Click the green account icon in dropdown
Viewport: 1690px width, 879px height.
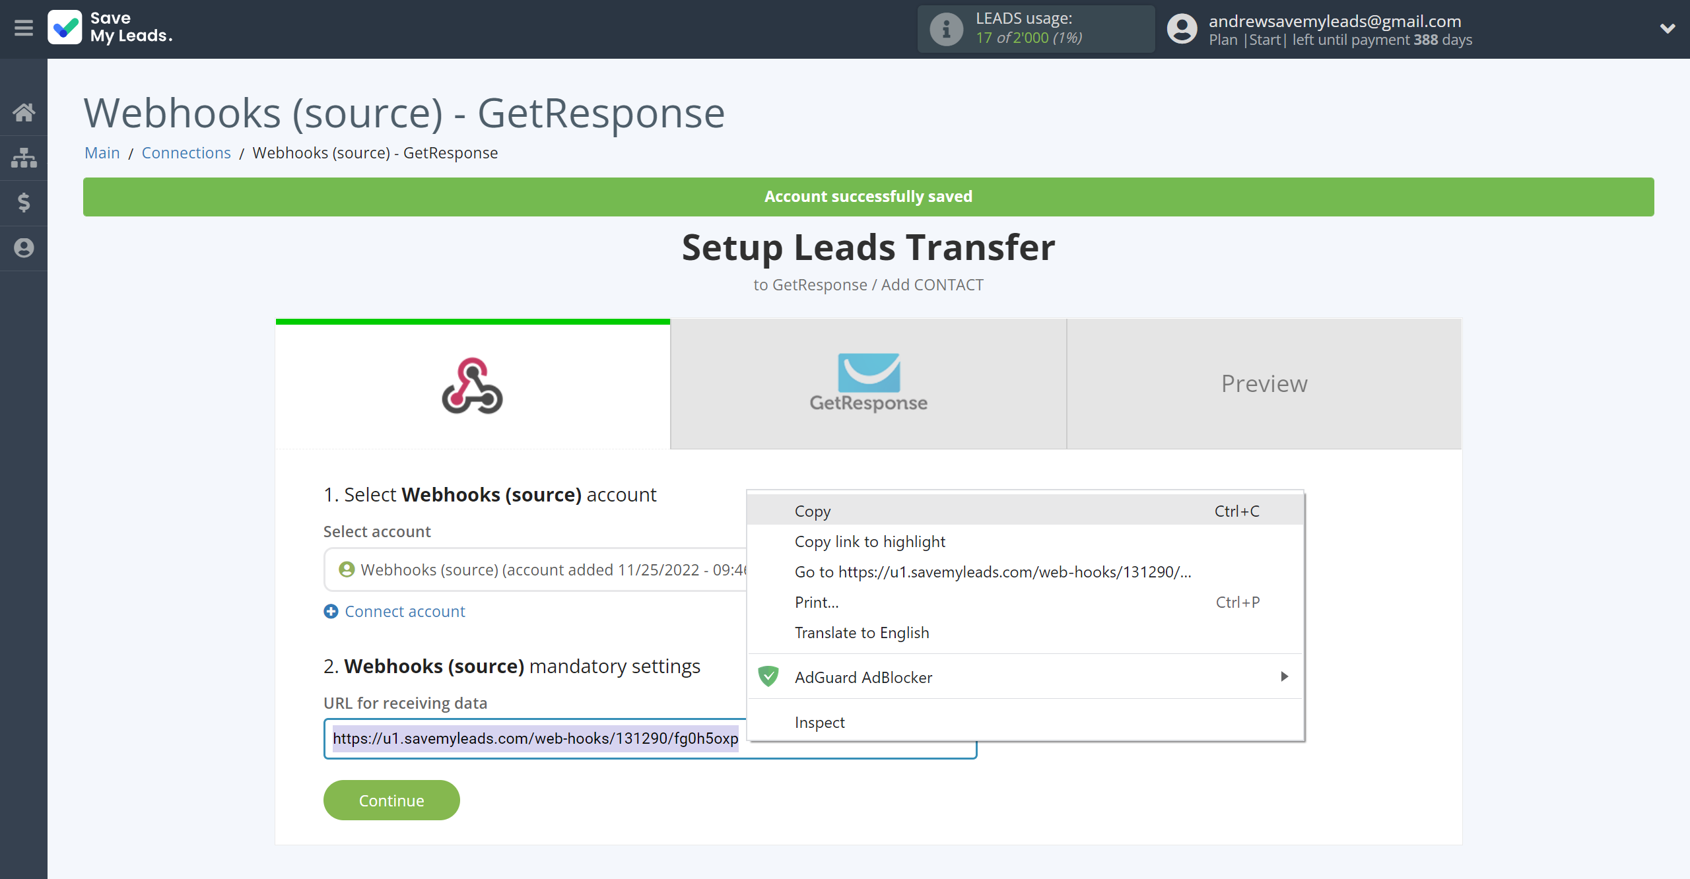click(x=347, y=569)
